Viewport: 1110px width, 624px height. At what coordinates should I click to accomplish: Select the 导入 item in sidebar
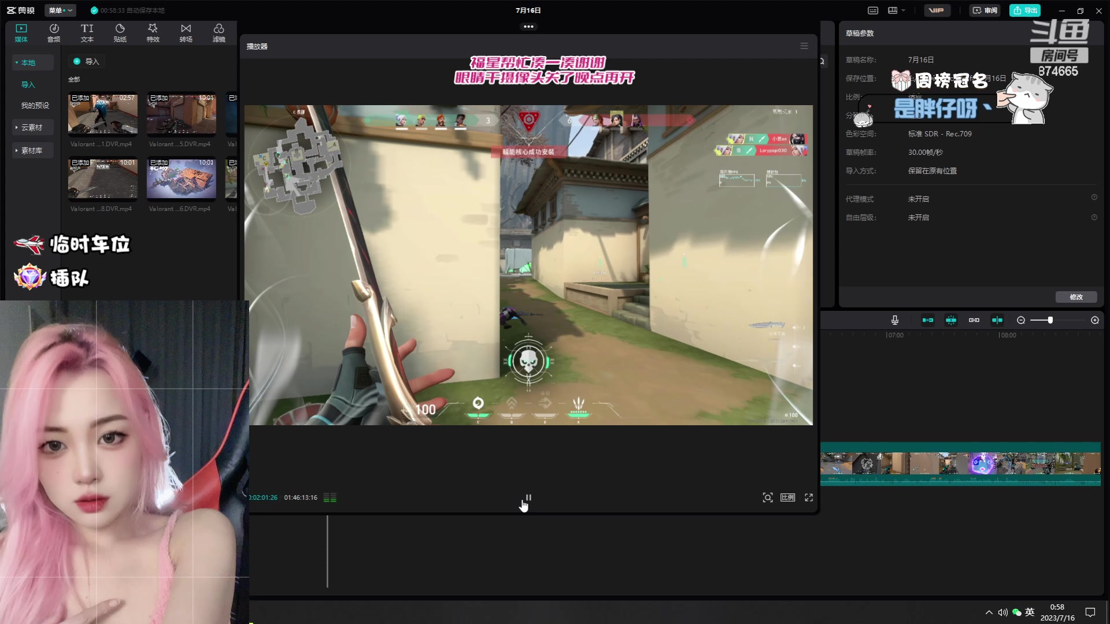coord(28,84)
